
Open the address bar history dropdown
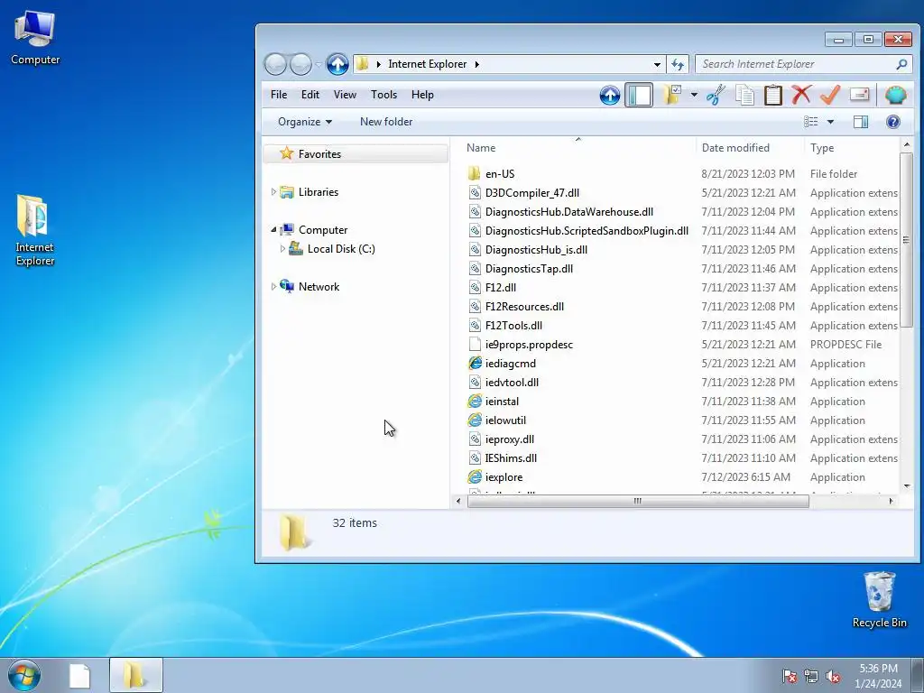[x=657, y=64]
